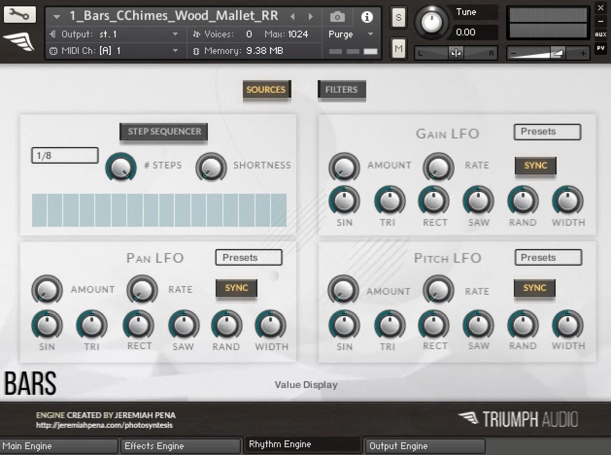Expand the Pitch LFO Presets menu
The width and height of the screenshot is (611, 455).
(x=548, y=258)
